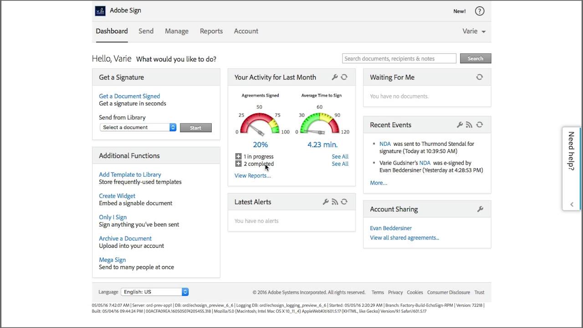Click the Adobe Sign logo icon
Viewport: 583px width, 328px height.
pos(100,11)
